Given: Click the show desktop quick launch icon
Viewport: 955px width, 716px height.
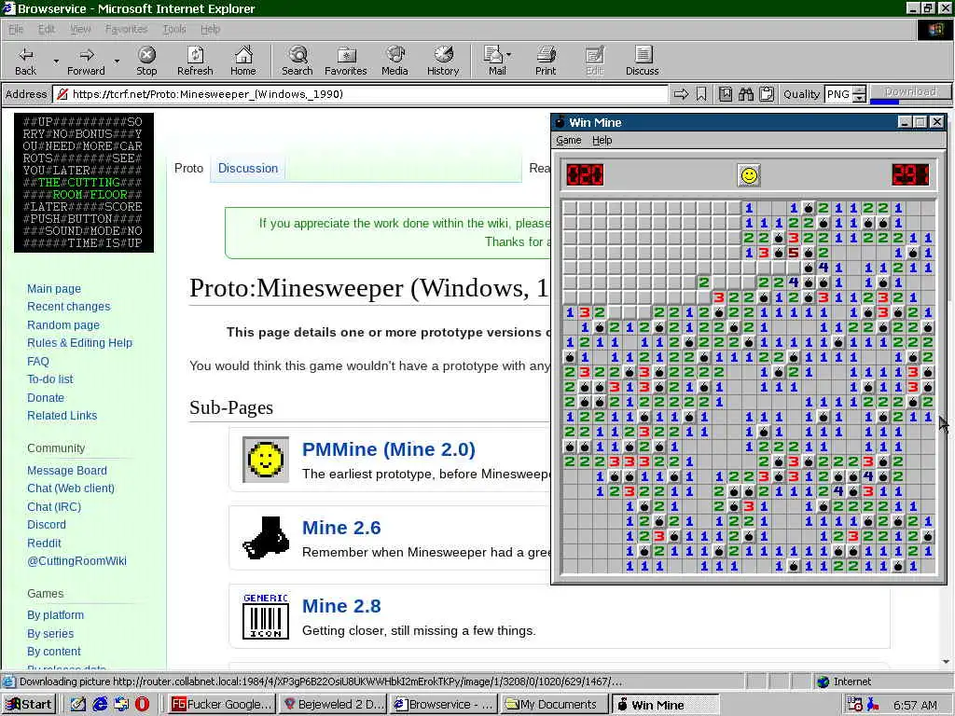Looking at the screenshot, I should 78,704.
